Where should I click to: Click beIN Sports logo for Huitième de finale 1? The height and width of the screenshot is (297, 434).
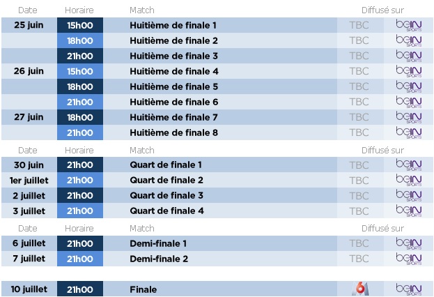click(x=408, y=25)
